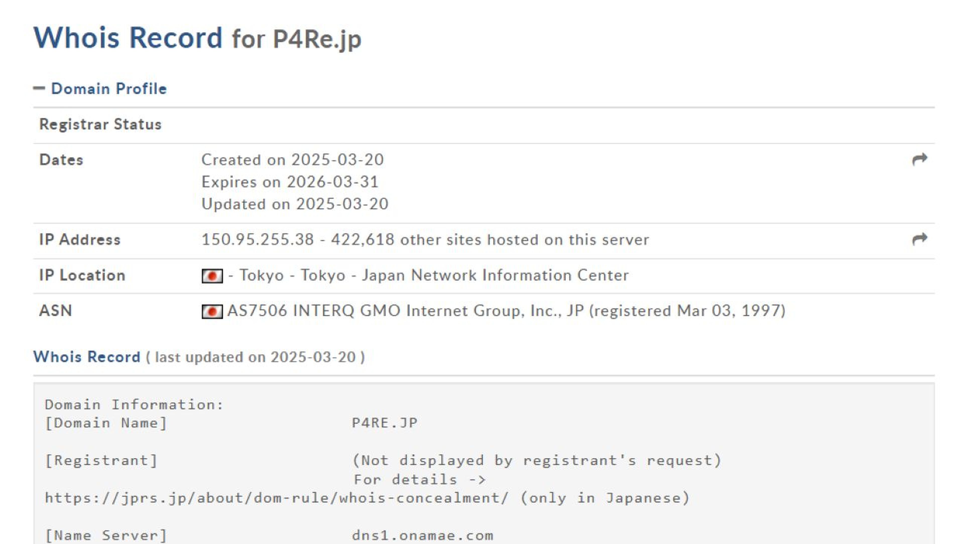Collapse the Domain Profile section minus icon
Viewport: 964px width, 544px height.
[39, 89]
